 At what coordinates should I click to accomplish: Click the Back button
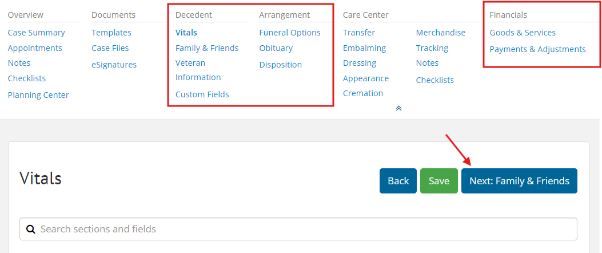point(398,181)
